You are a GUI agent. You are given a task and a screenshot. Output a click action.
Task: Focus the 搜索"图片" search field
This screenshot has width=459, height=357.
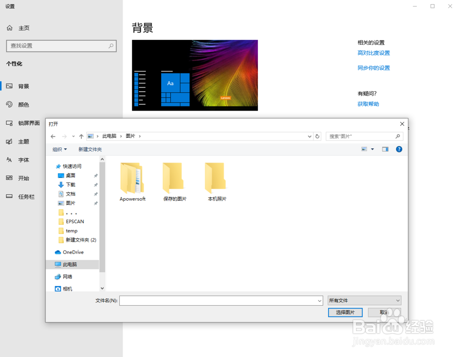point(364,136)
